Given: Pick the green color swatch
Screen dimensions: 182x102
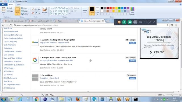Looking at the screenshot, I should [x=119, y=8].
